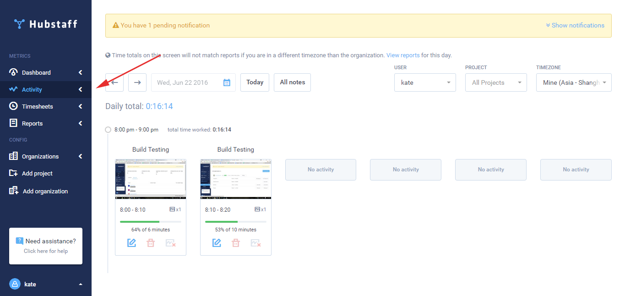Click the edit icon under the 8:00 - 8:10 screenshot

tap(132, 243)
